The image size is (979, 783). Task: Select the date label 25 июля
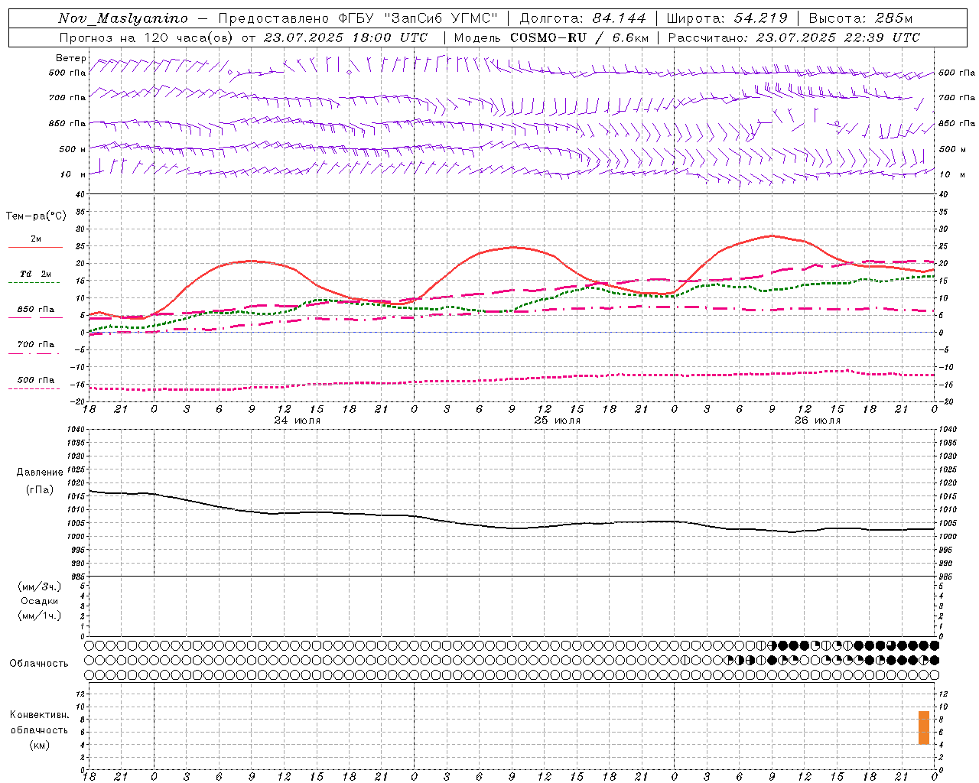coord(557,421)
